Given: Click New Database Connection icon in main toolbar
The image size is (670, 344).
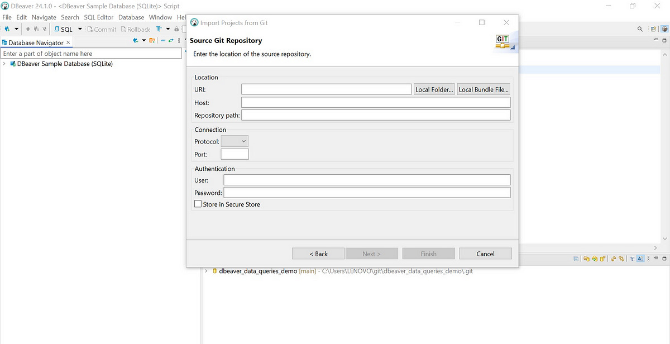Looking at the screenshot, I should [7, 29].
